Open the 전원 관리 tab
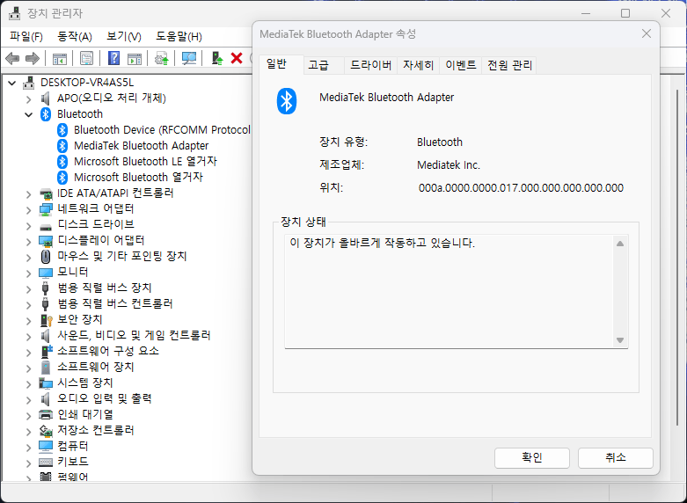Screen dimensions: 687x503 click(509, 65)
